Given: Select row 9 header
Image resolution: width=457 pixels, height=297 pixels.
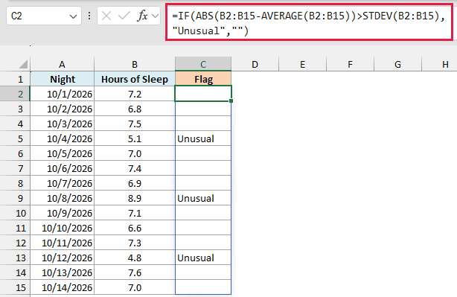Looking at the screenshot, I should click(15, 198).
